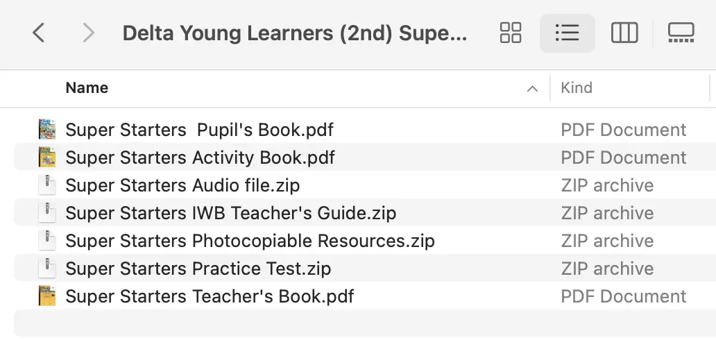Sort files by Name column header
This screenshot has height=340, width=716.
(x=87, y=87)
